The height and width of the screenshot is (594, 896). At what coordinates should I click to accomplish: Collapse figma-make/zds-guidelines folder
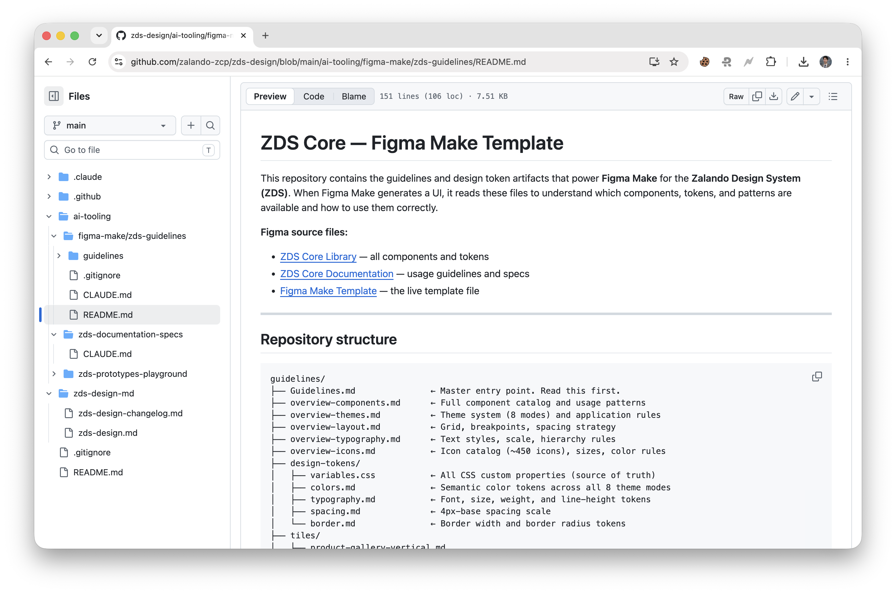[x=54, y=236]
